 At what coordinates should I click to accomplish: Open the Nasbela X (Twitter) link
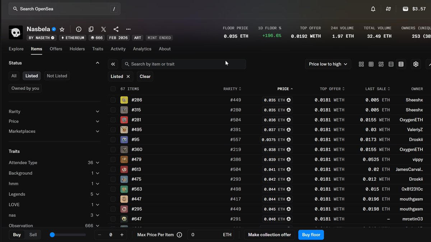point(103,29)
